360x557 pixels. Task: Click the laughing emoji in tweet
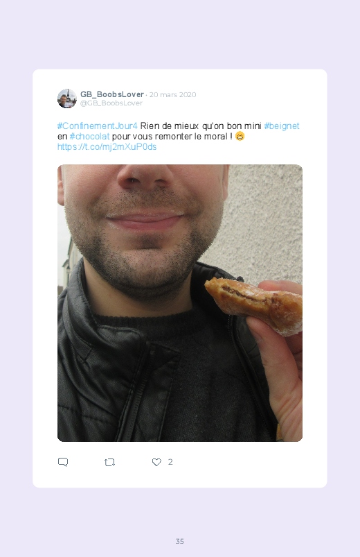click(x=240, y=137)
